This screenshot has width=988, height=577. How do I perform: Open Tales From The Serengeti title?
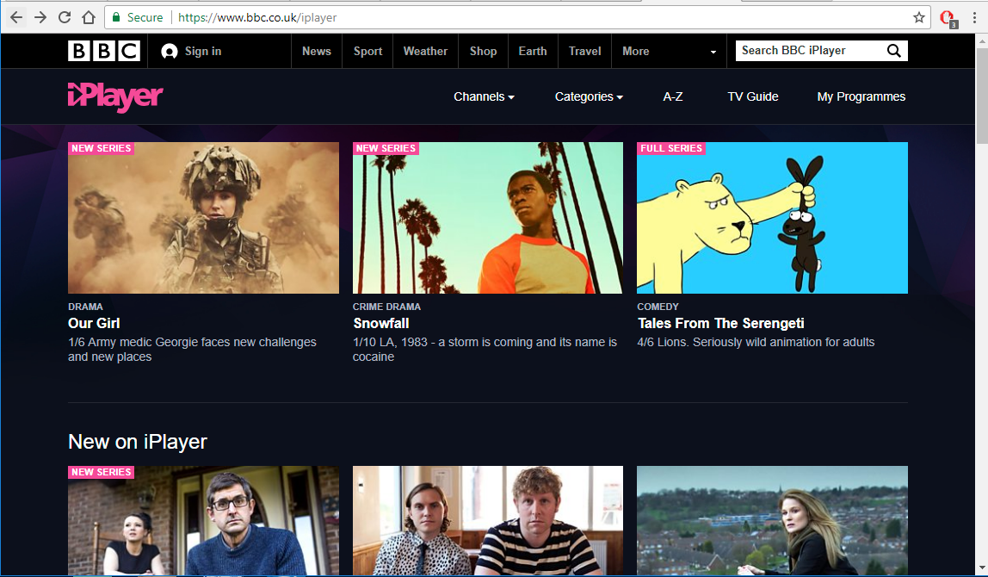click(x=721, y=323)
